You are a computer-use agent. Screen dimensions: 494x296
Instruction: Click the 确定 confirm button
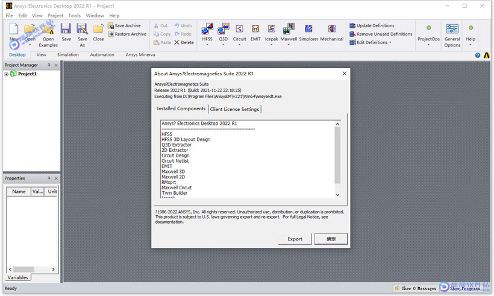[x=331, y=239]
